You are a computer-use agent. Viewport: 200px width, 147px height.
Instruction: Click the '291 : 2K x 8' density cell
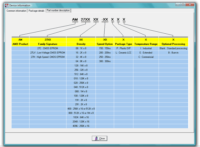coord(81,104)
